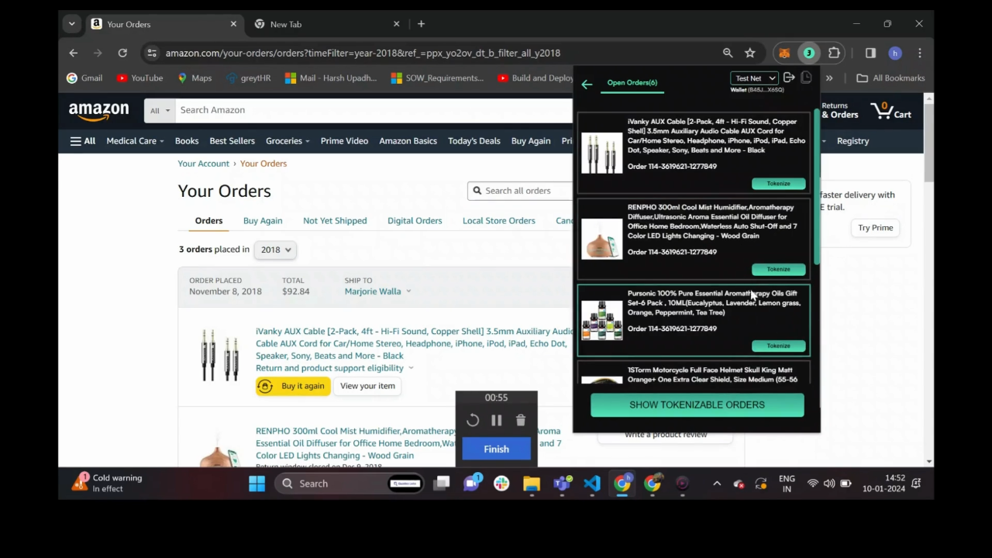Expand Marjorie Walla ship-to dropdown
The image size is (992, 558).
click(x=378, y=291)
